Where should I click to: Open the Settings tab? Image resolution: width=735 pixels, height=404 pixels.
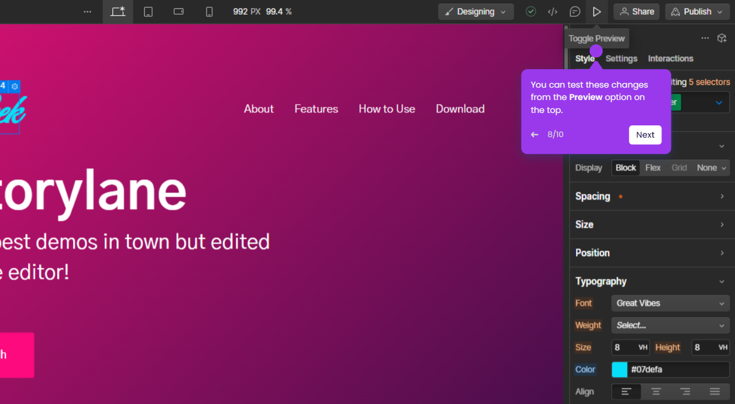tap(621, 58)
